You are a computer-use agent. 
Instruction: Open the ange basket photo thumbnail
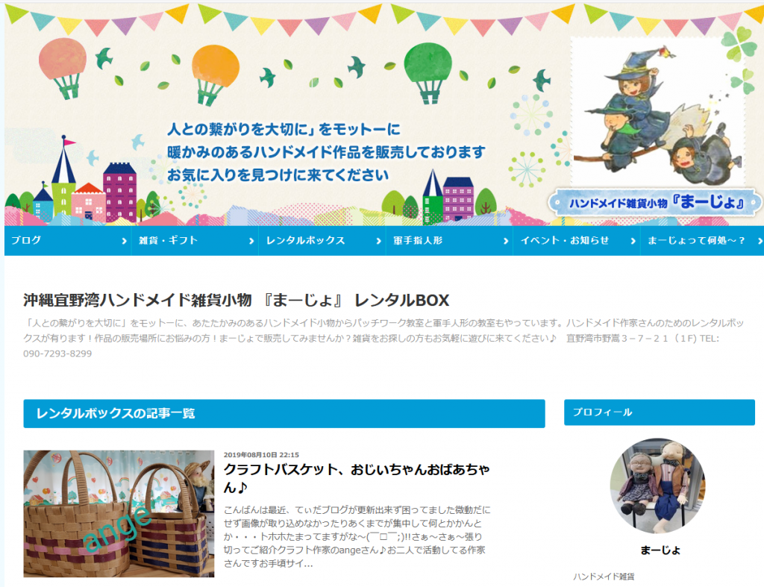point(119,513)
